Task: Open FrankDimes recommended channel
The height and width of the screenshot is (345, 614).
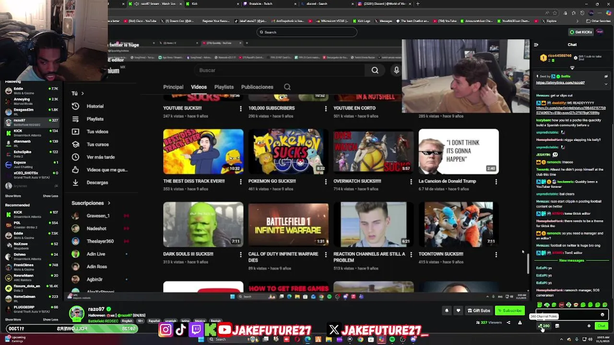Action: point(32,267)
